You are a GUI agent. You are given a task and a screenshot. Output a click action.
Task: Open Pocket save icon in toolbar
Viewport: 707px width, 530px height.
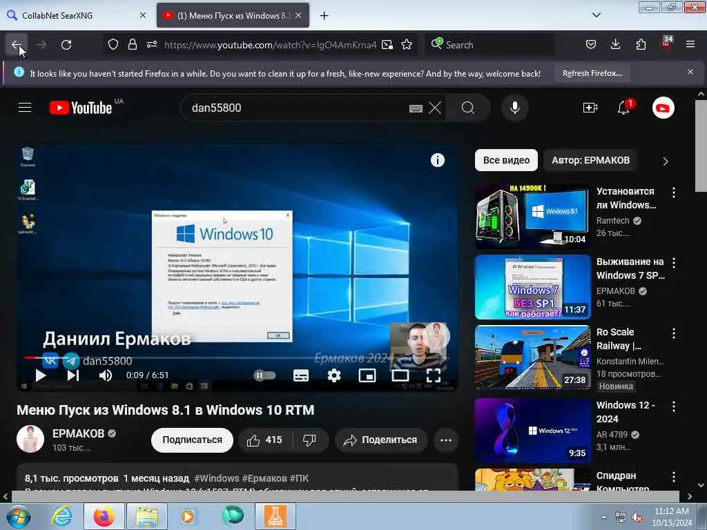point(591,44)
